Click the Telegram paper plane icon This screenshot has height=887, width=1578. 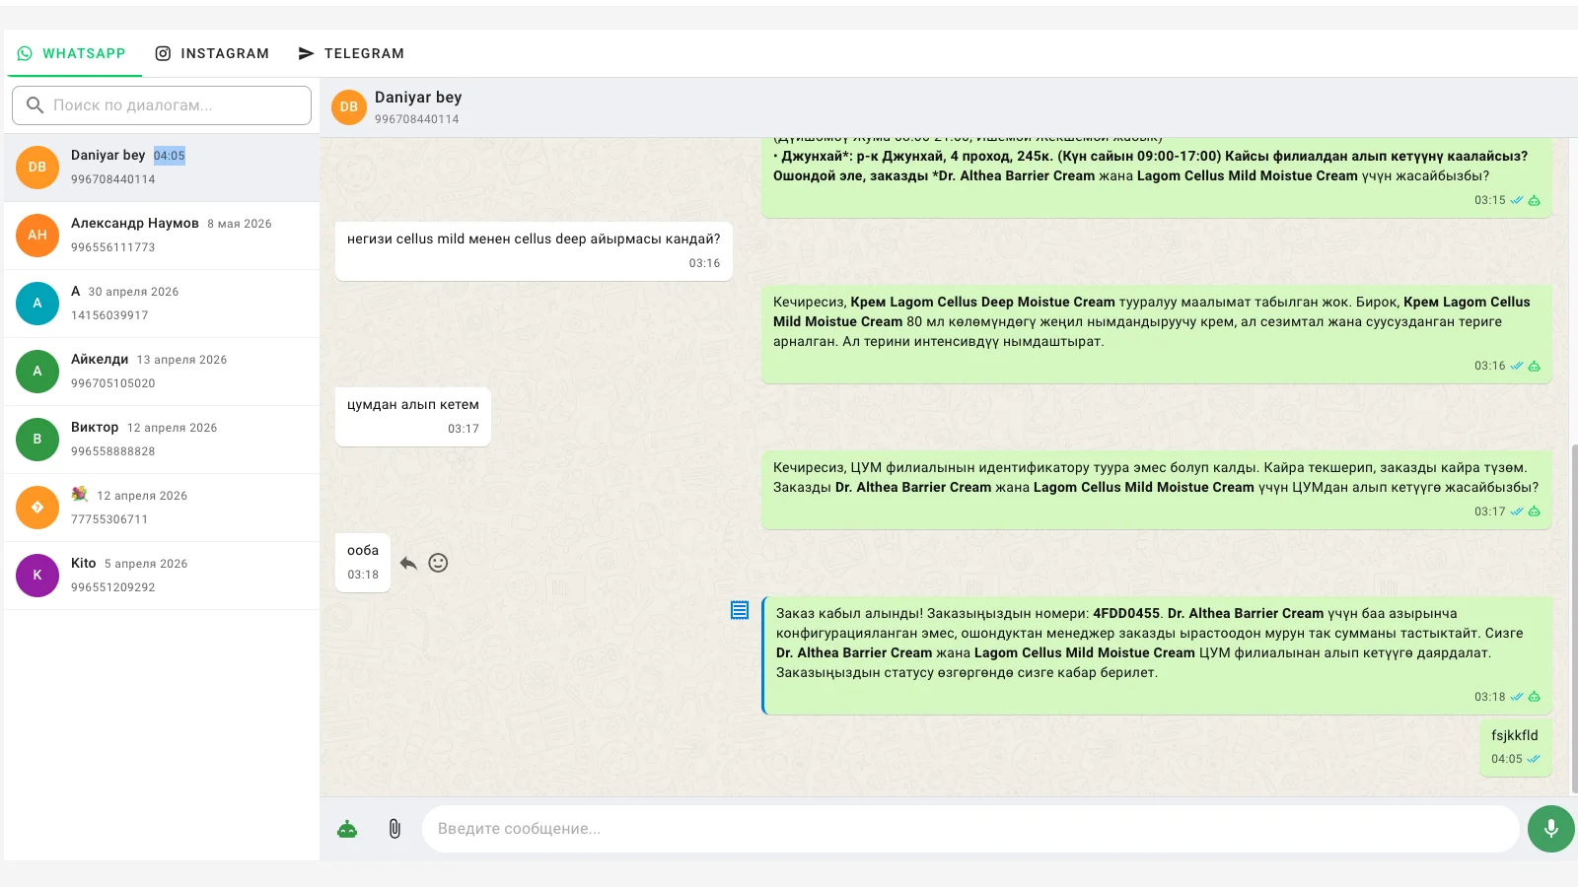tap(306, 53)
